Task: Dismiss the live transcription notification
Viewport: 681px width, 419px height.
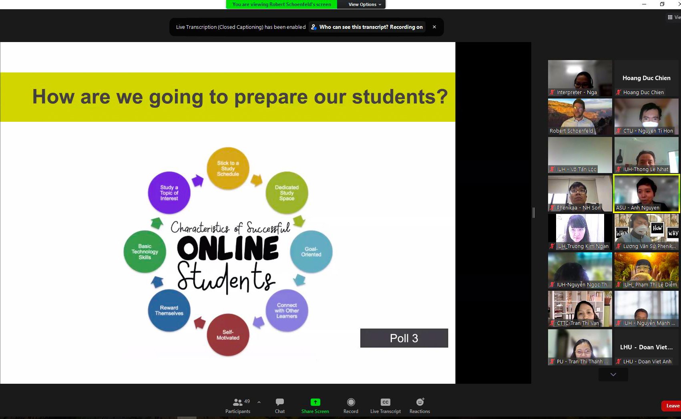Action: pyautogui.click(x=434, y=27)
